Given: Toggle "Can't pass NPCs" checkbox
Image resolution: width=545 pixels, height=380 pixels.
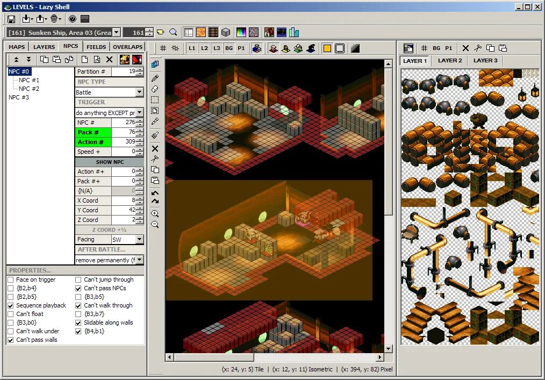Looking at the screenshot, I should point(78,288).
